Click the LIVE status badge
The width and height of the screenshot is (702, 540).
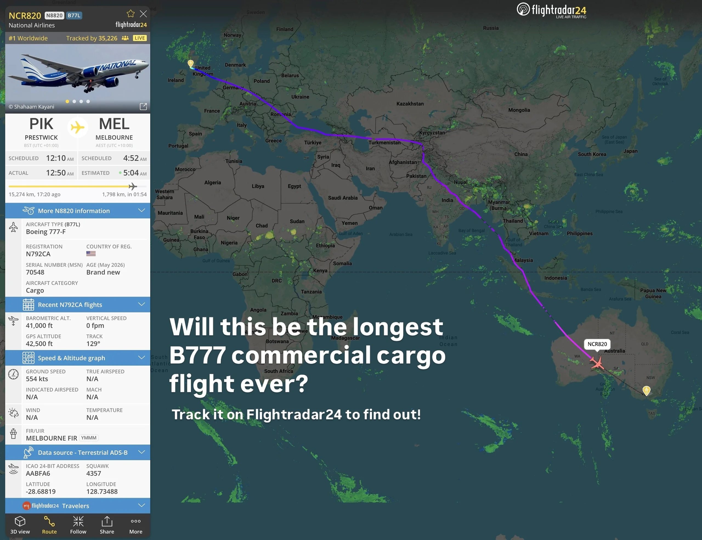click(140, 38)
